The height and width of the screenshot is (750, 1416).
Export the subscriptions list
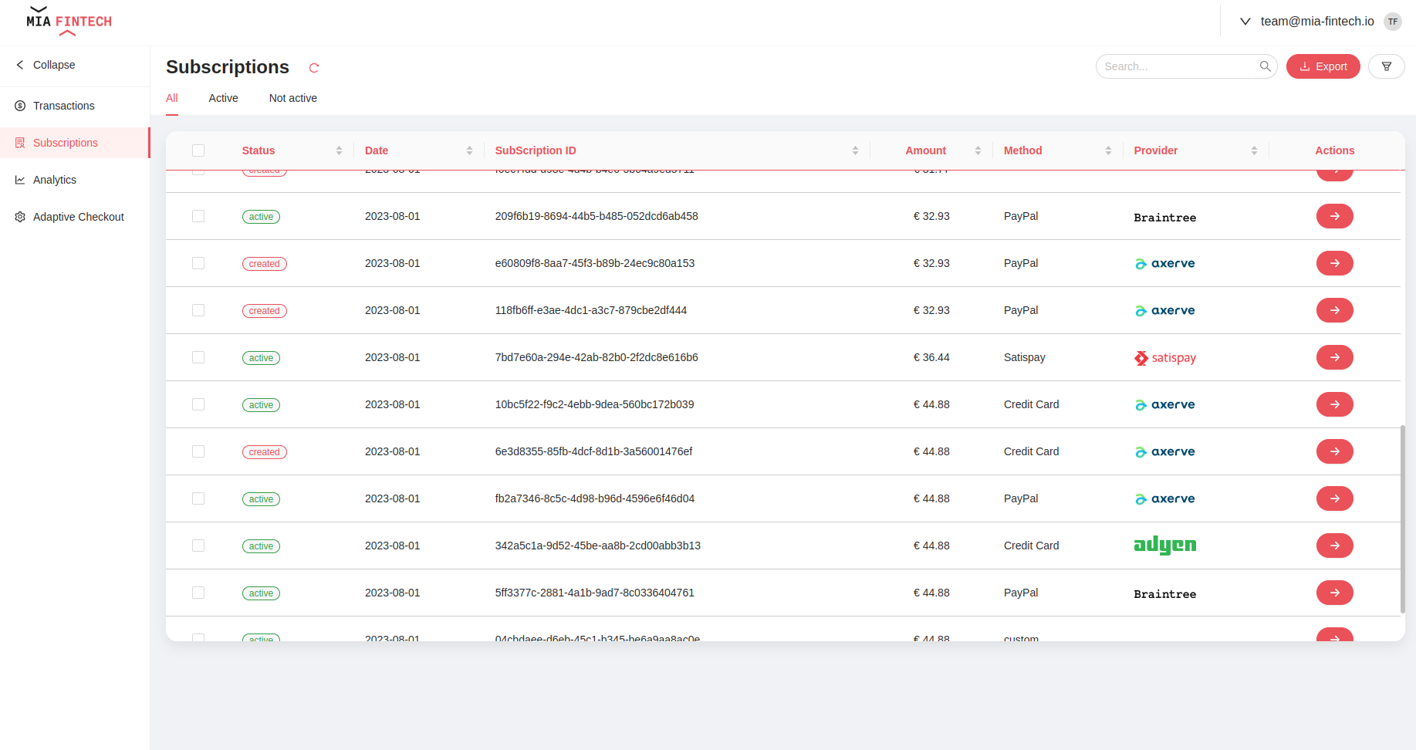[1323, 66]
